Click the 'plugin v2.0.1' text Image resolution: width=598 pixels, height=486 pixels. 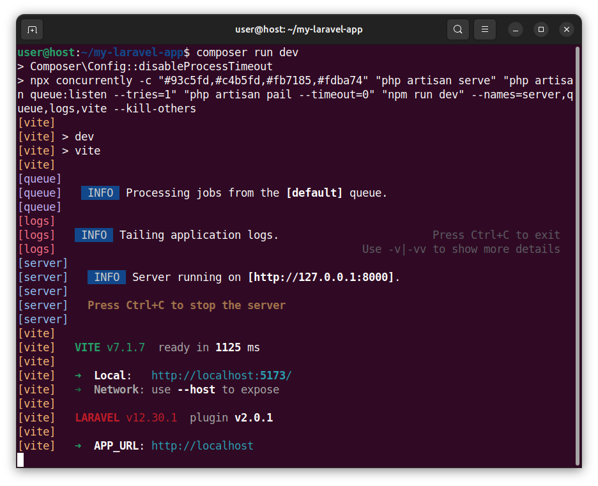click(231, 418)
